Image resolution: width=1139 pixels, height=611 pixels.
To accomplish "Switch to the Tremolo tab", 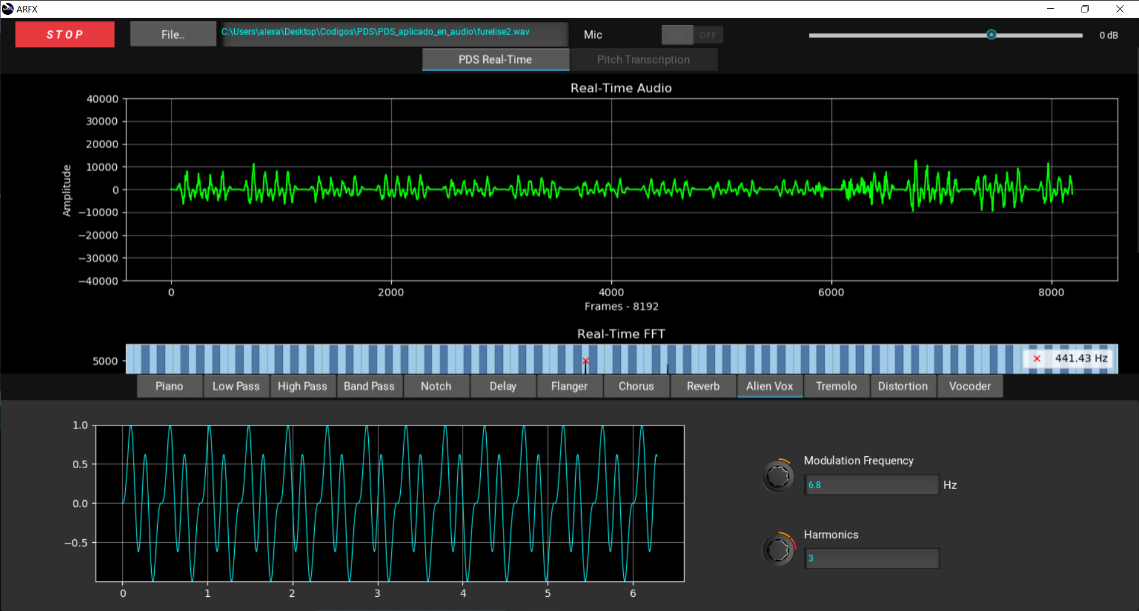I will tap(836, 386).
